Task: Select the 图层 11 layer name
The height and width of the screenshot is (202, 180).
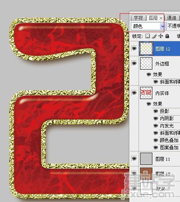Action: (163, 159)
